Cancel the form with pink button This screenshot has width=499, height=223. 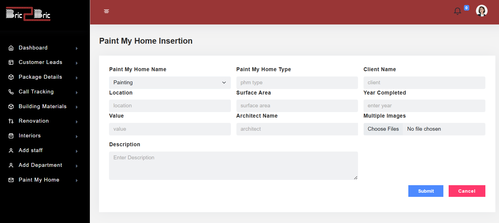pos(467,191)
